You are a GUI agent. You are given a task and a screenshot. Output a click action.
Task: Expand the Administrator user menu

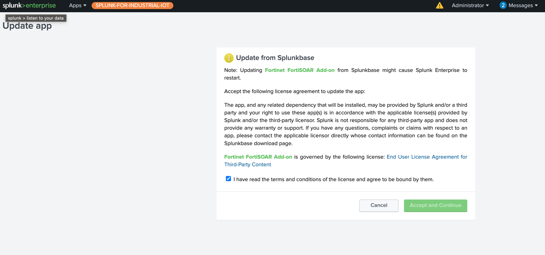[470, 6]
